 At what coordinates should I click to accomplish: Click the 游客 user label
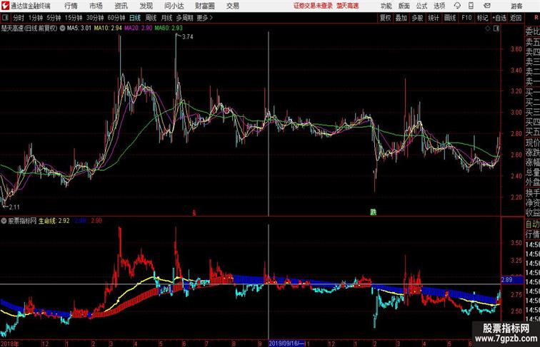coord(516,6)
